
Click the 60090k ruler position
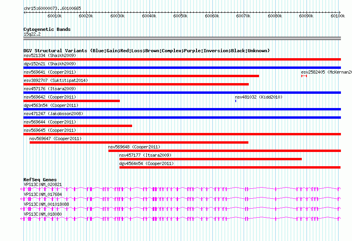click(x=307, y=16)
